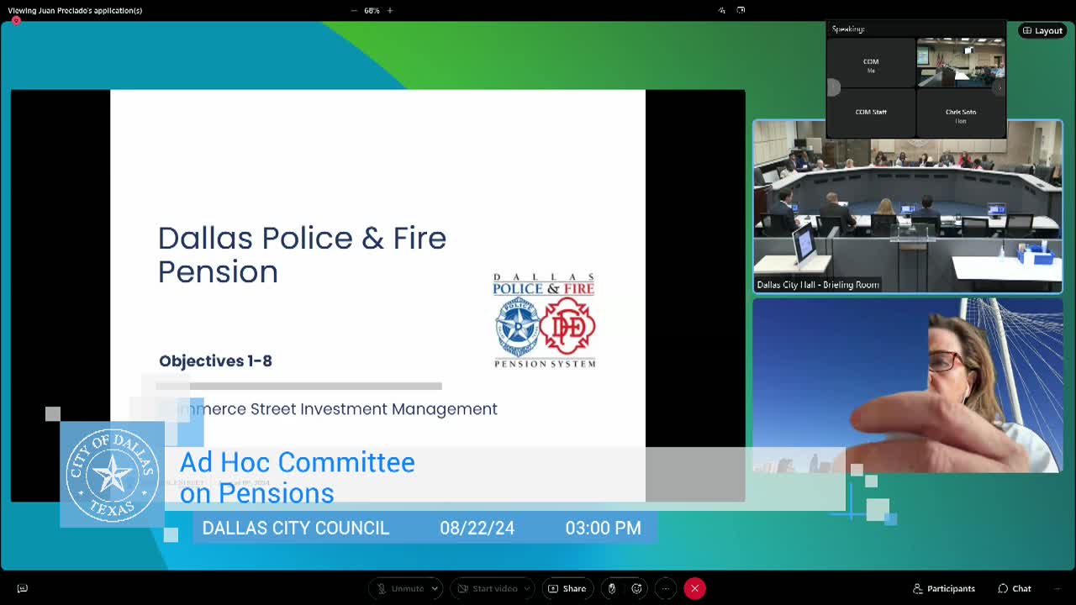Click the Dallas Police & Fire Pension logo
This screenshot has width=1076, height=605.
click(544, 320)
